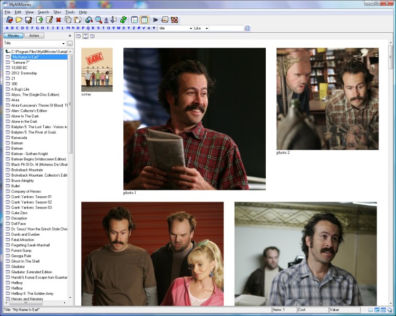396x316 pixels.
Task: Click the 'photo 1' image
Action: pyautogui.click(x=195, y=119)
